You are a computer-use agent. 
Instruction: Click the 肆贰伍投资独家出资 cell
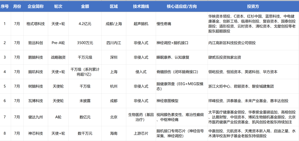(253, 57)
